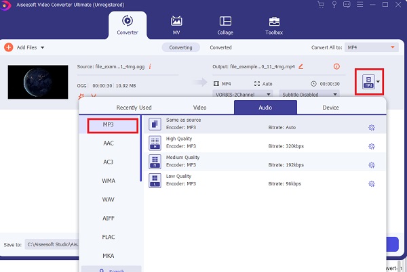The height and width of the screenshot is (272, 407).
Task: Choose AAC in the format list
Action: (x=109, y=143)
